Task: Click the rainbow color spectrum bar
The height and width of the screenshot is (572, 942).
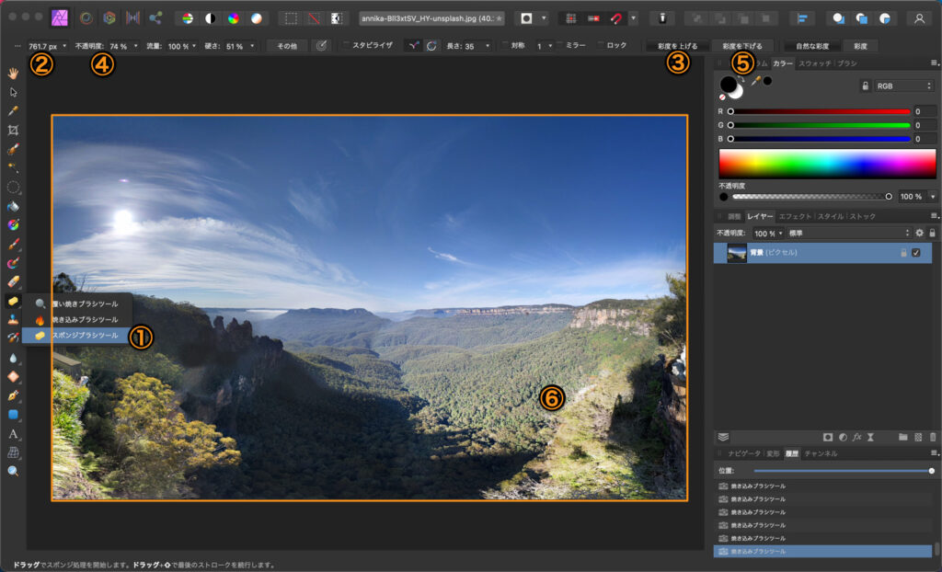Action: tap(827, 163)
